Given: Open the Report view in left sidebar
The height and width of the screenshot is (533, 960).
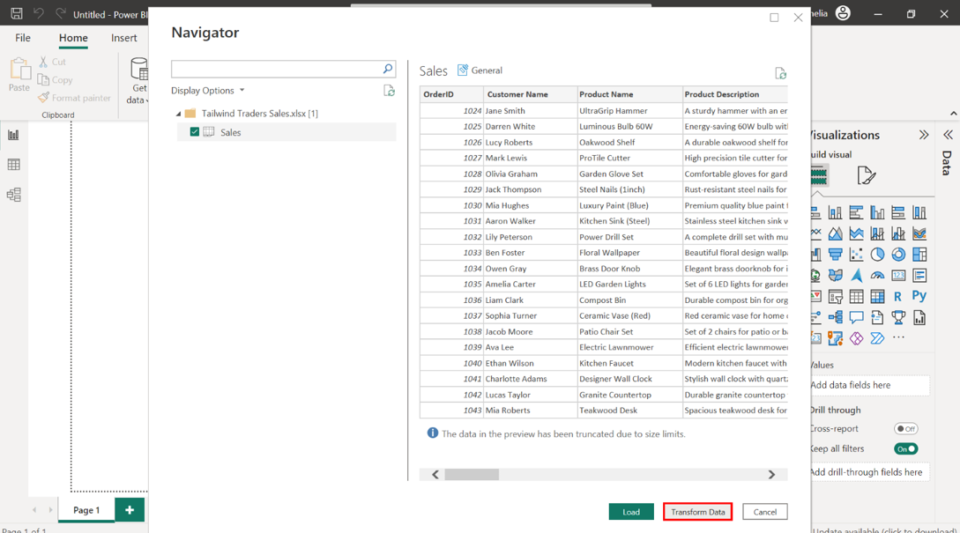Looking at the screenshot, I should coord(13,135).
